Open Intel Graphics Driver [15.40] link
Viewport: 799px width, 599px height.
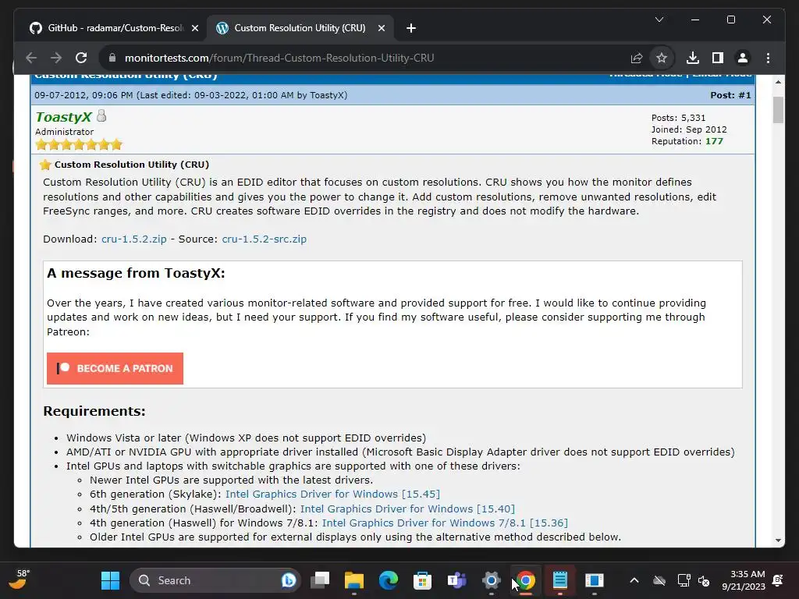tap(407, 509)
